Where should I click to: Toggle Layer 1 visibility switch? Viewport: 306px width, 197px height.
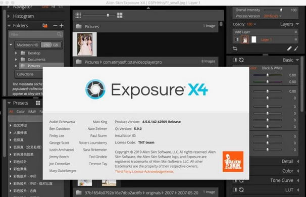[237, 39]
